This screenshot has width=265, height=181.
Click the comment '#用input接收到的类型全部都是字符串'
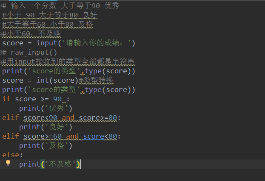point(68,61)
